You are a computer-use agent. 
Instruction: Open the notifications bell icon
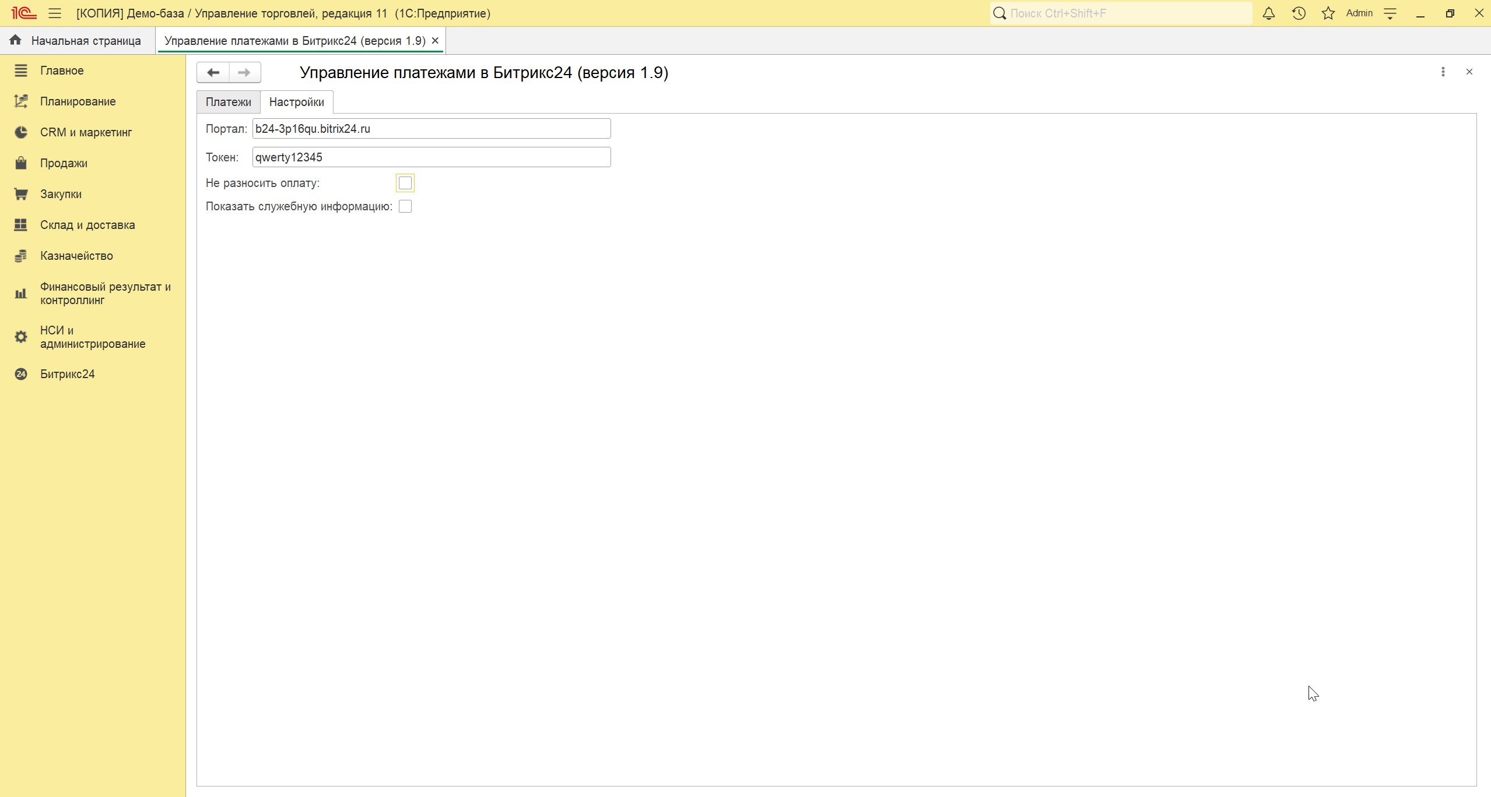1268,13
